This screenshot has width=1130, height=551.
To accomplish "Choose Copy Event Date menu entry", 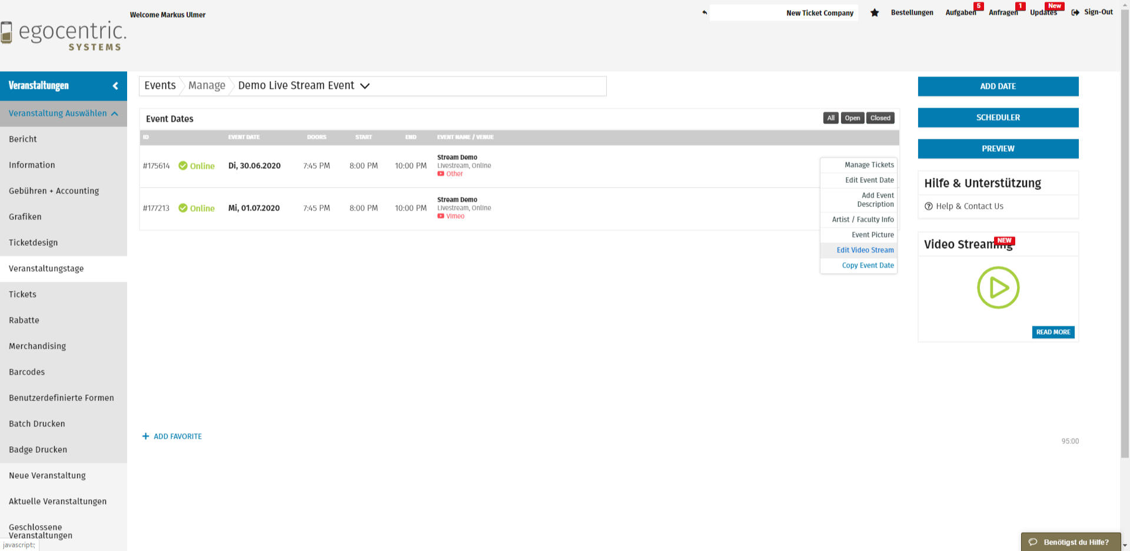I will pos(868,265).
